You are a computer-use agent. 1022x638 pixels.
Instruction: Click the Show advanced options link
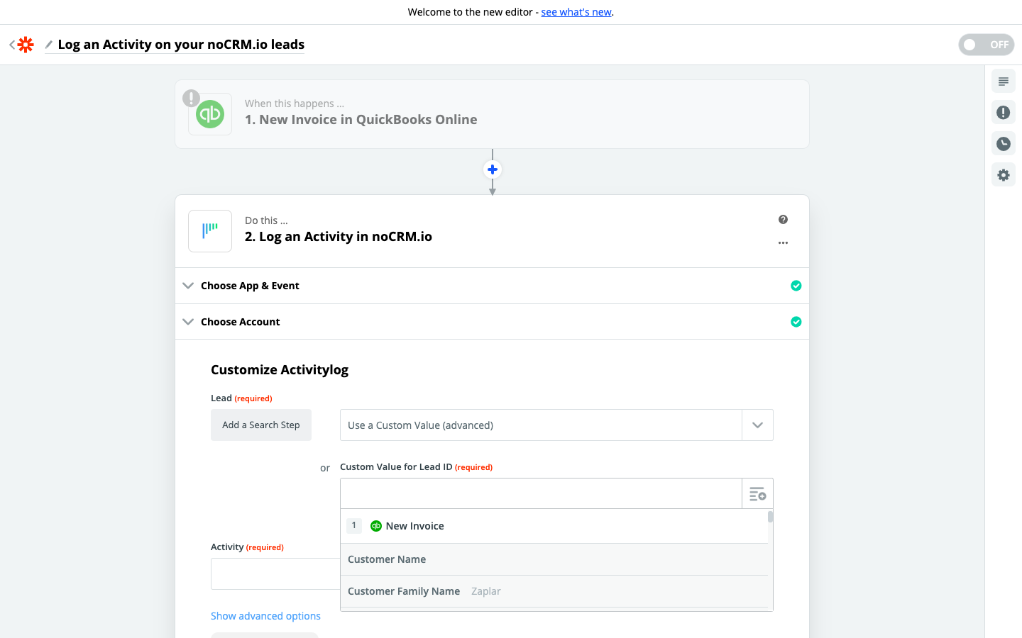[265, 616]
